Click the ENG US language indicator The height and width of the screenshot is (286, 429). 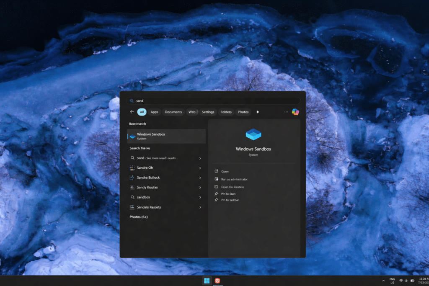(392, 281)
